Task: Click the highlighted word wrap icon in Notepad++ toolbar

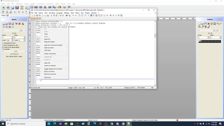Action: [x=91, y=15]
